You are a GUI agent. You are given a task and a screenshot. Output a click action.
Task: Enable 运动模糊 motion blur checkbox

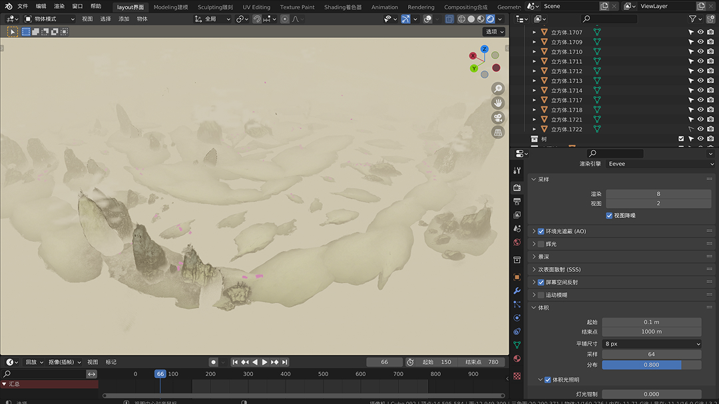pyautogui.click(x=541, y=295)
